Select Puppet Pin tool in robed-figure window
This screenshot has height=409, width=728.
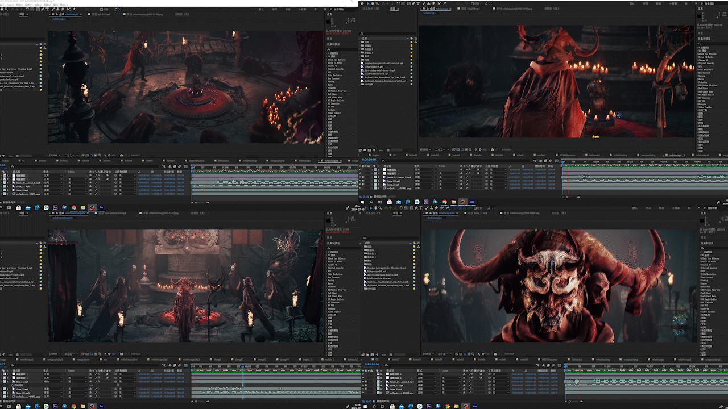coord(445,3)
